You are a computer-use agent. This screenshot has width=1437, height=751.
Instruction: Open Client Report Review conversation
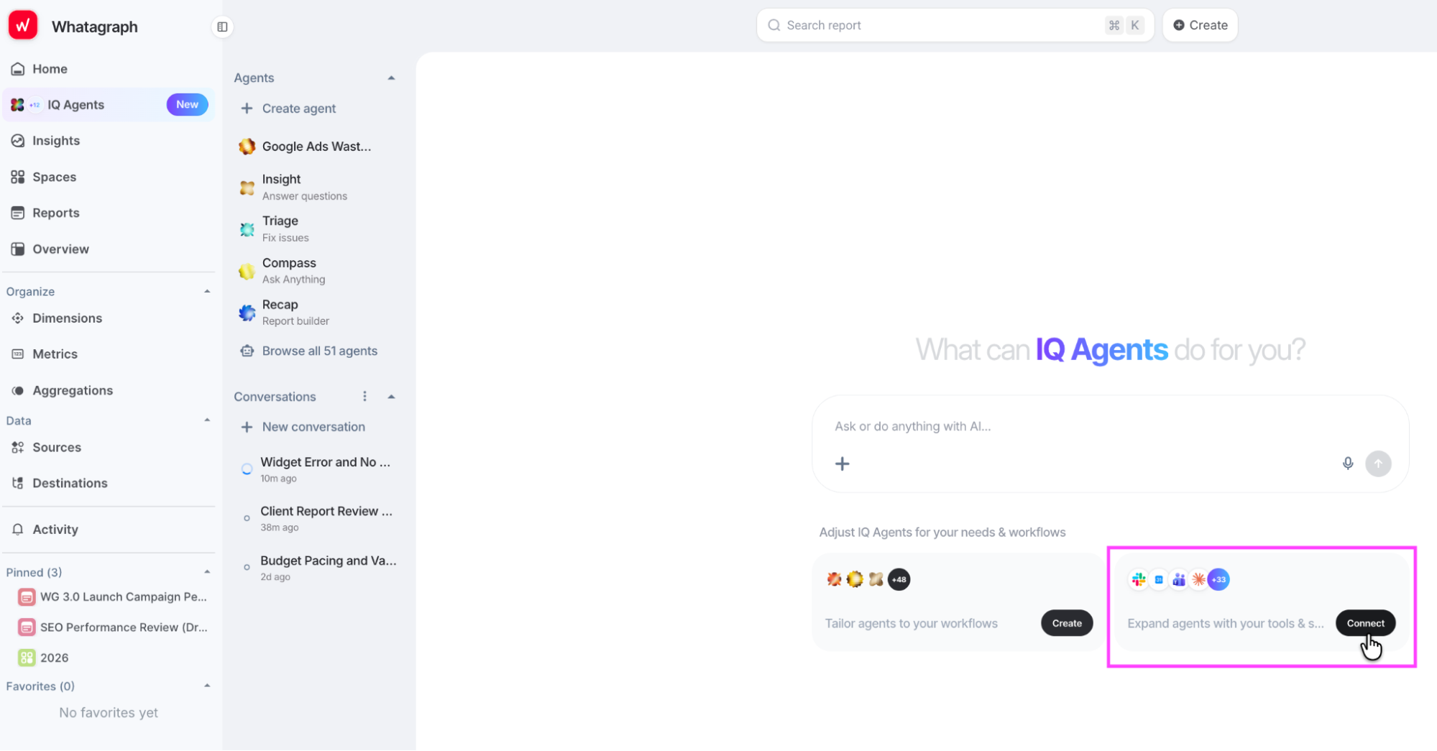[317, 518]
